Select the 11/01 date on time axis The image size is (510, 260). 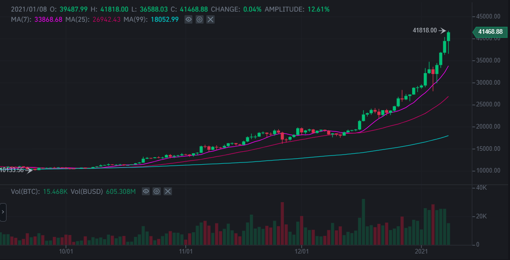pyautogui.click(x=185, y=251)
